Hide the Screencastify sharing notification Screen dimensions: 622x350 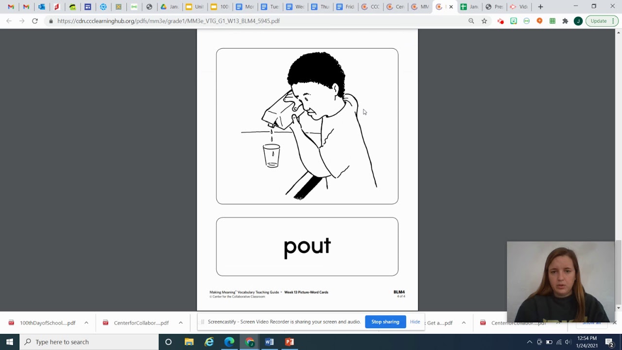[415, 322]
